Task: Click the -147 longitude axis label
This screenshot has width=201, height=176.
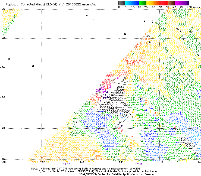Action: (42, 162)
